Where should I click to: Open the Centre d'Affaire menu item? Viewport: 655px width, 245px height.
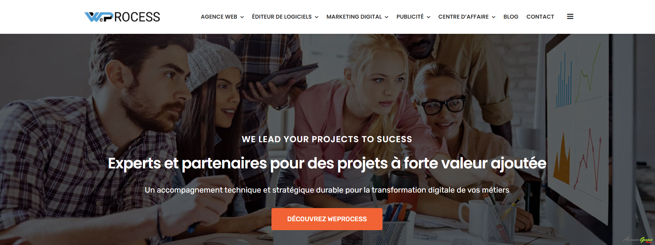pyautogui.click(x=463, y=17)
